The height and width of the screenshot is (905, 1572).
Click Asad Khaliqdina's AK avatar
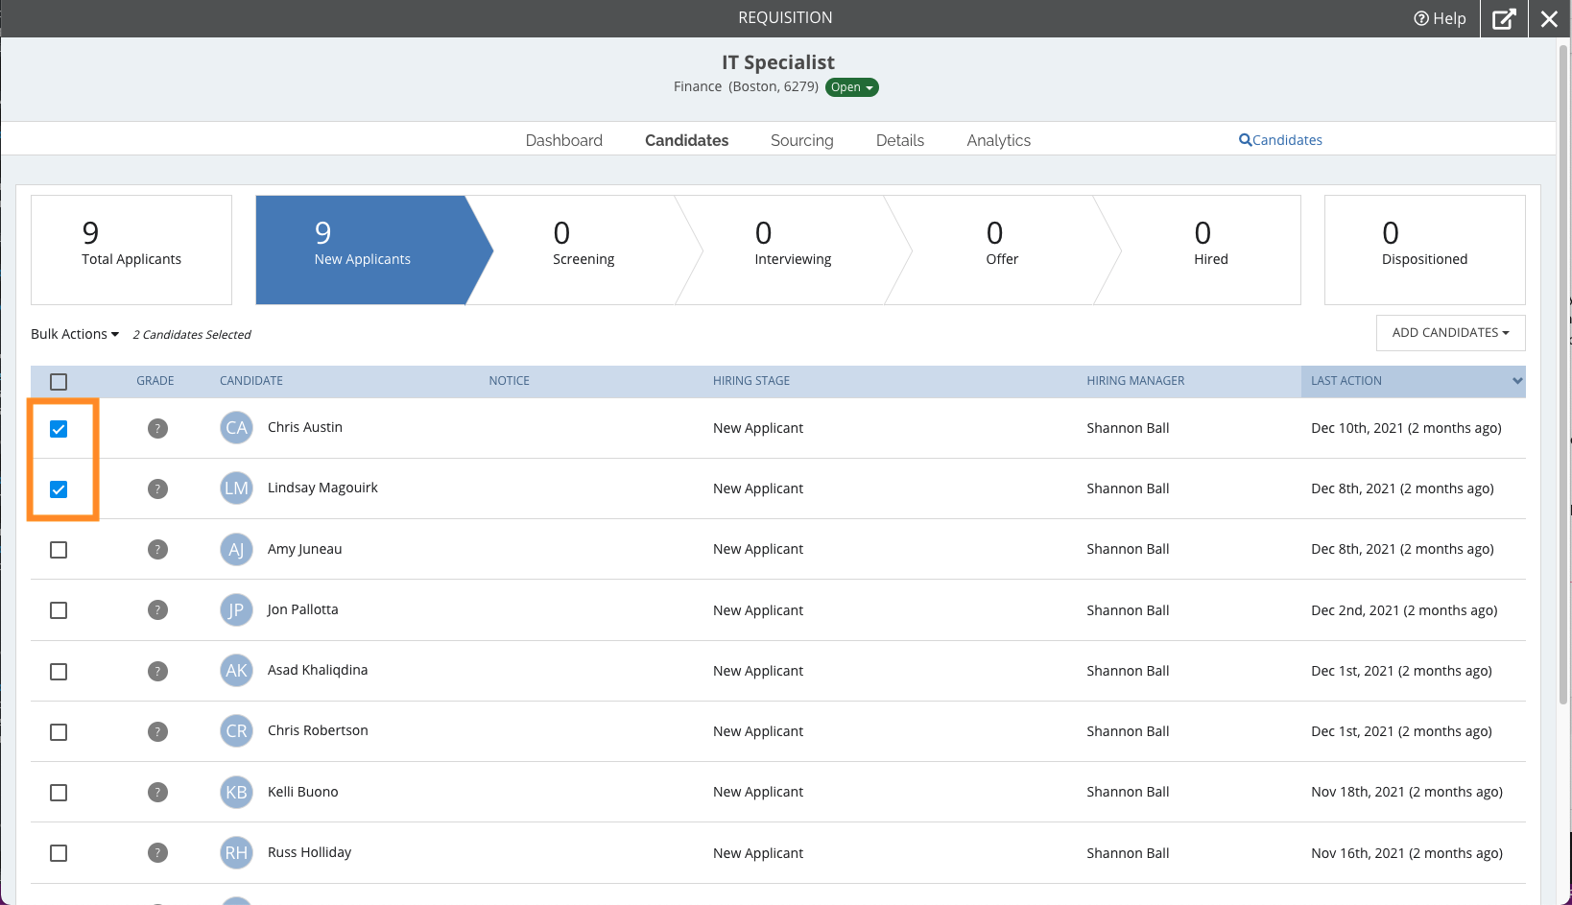pos(236,671)
